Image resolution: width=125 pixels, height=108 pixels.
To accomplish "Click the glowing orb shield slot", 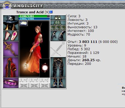I will pyautogui.click(x=45, y=68).
